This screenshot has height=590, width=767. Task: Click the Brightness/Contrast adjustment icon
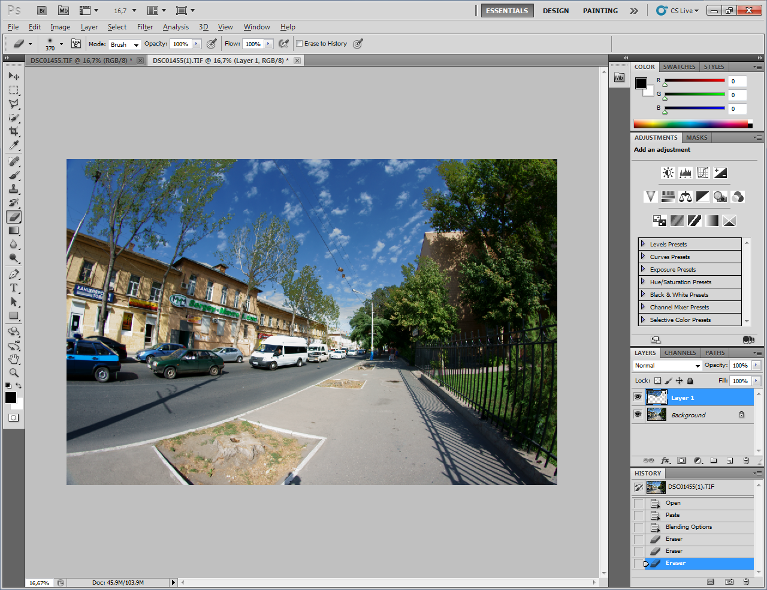[668, 173]
